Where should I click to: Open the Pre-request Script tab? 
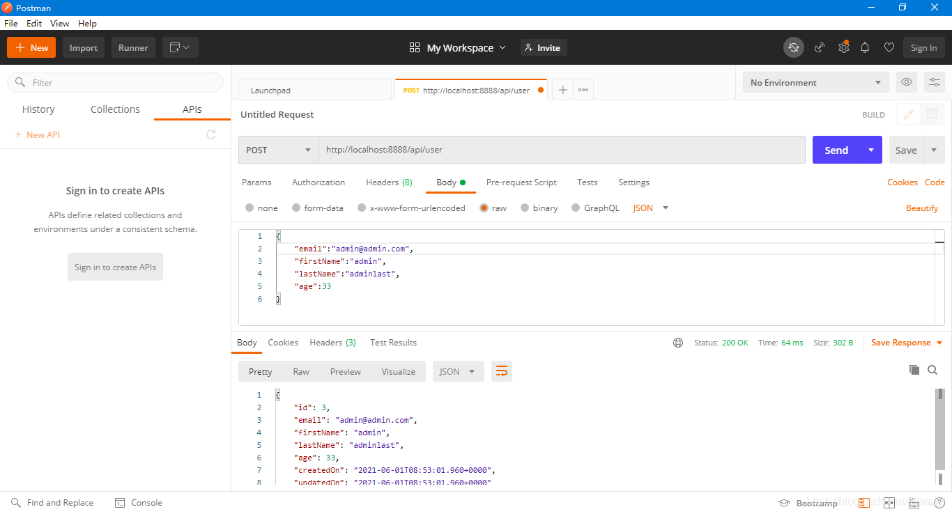point(521,182)
